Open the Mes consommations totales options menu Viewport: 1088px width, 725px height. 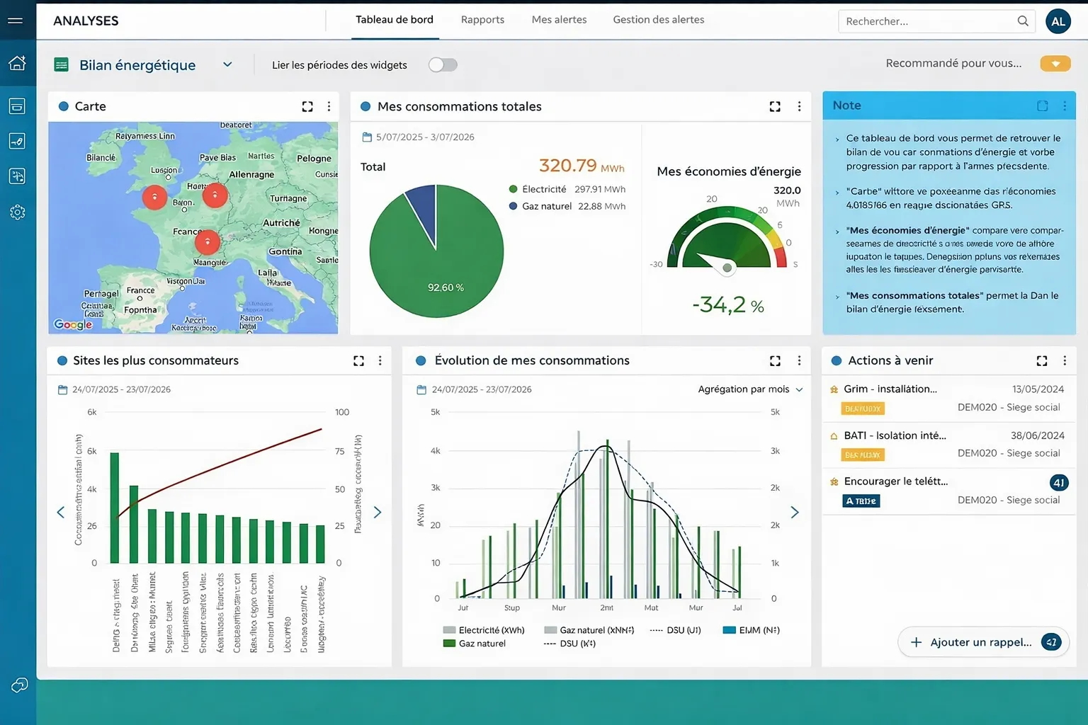pyautogui.click(x=799, y=106)
